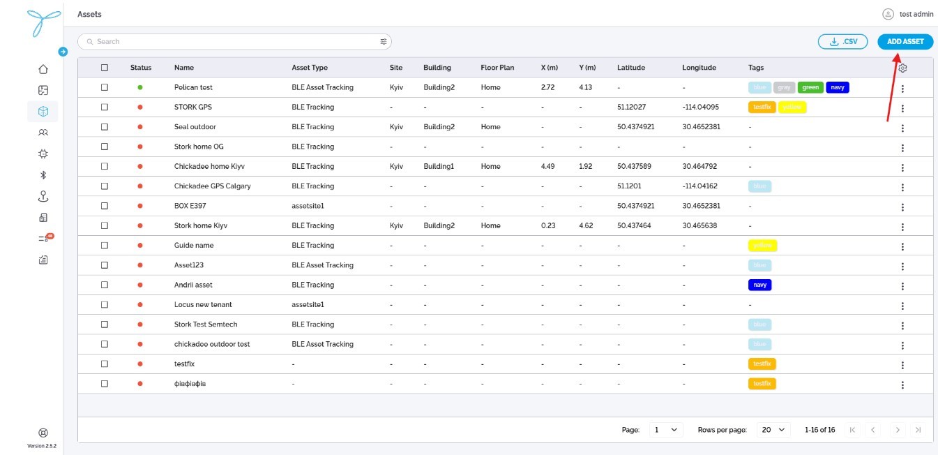Click the ADD ASSET button
Image resolution: width=938 pixels, height=455 pixels.
coord(905,42)
